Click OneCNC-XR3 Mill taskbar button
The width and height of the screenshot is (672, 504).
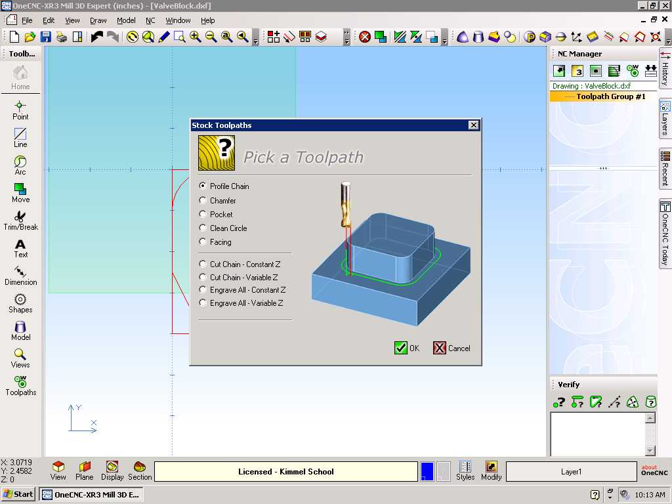coord(91,494)
